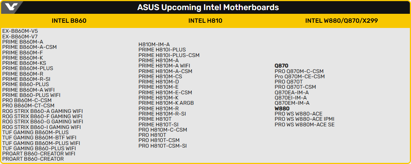
Task: Select the INTEL H810 column header
Action: click(205, 21)
